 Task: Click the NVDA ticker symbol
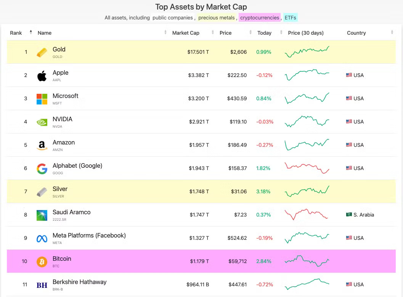57,127
